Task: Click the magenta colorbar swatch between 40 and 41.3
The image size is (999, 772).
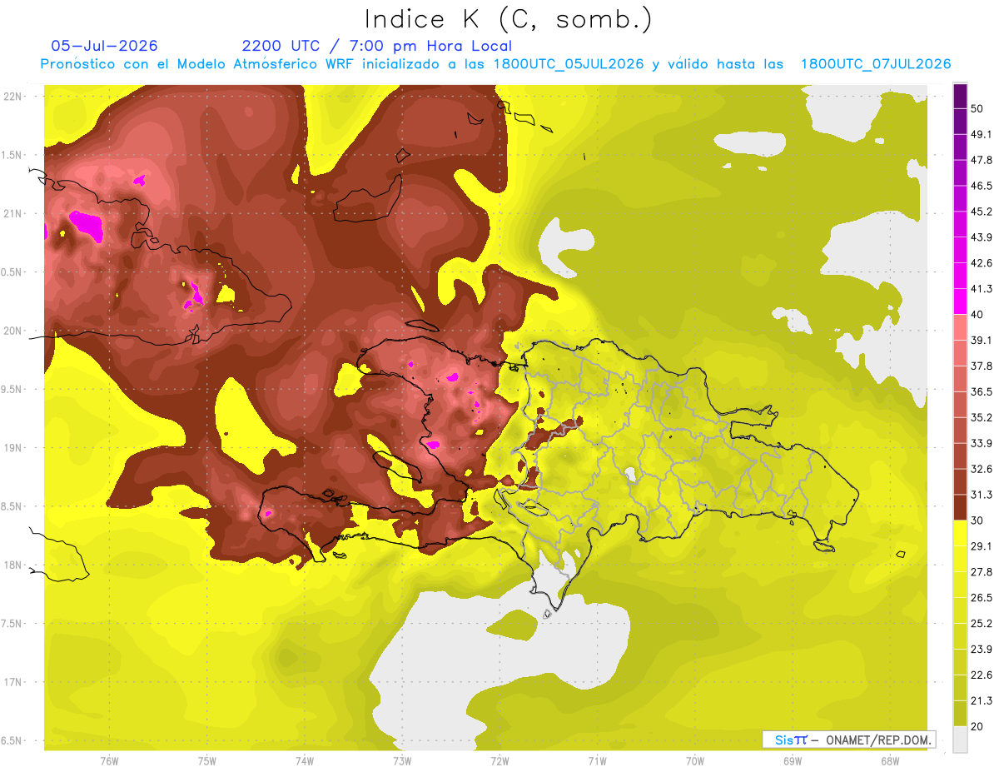Action: coord(960,301)
